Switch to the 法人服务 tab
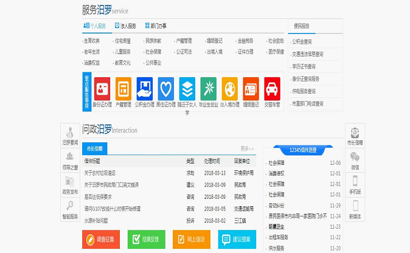410x253 pixels. 125,26
